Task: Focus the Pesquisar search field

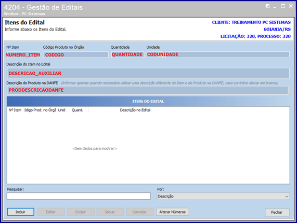Action: (79, 196)
